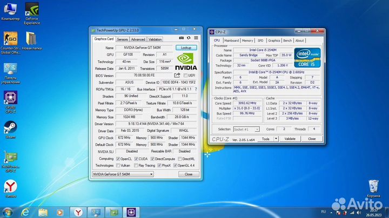Open the Socket #1 selection dropdown
The image size is (389, 218).
point(246,130)
